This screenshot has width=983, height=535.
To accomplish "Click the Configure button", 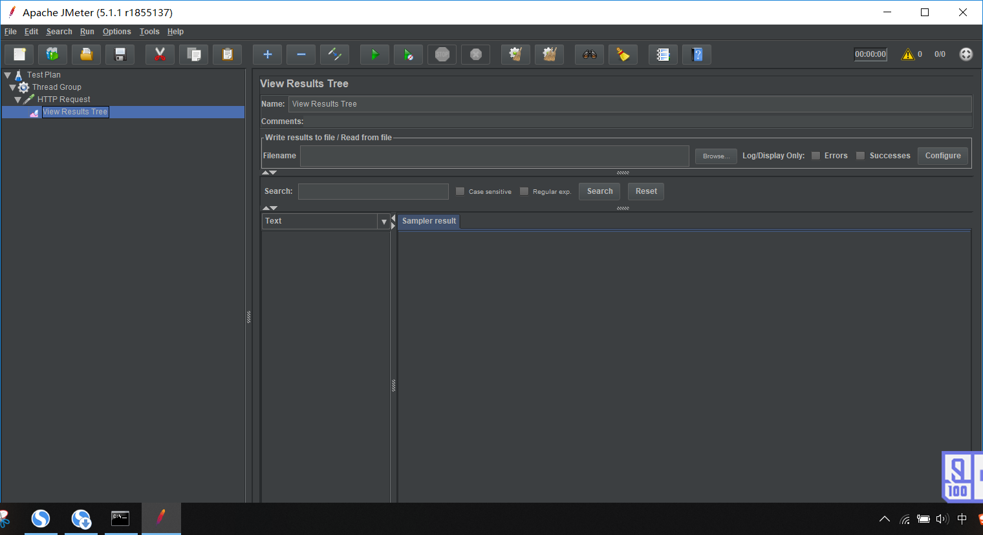I will pyautogui.click(x=943, y=156).
